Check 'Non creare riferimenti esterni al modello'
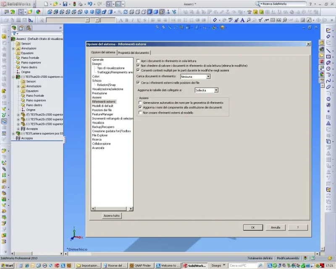This screenshot has width=336, height=269. (x=140, y=113)
